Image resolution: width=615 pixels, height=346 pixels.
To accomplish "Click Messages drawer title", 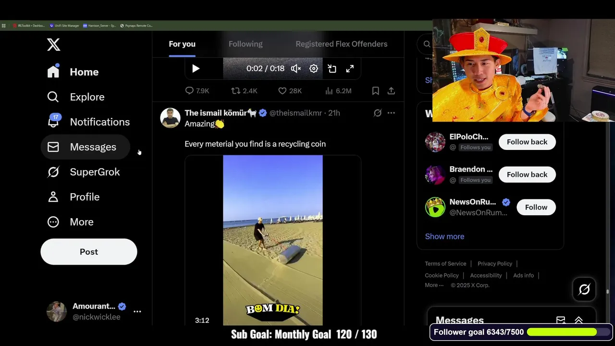I will (459, 320).
